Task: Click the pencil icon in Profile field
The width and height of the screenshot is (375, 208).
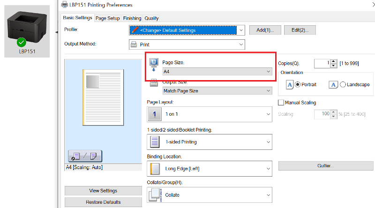Action: 135,30
